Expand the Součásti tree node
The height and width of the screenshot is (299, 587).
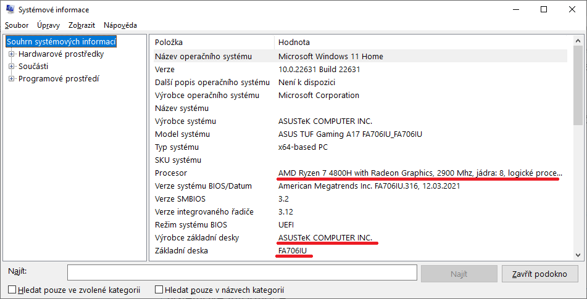click(12, 67)
